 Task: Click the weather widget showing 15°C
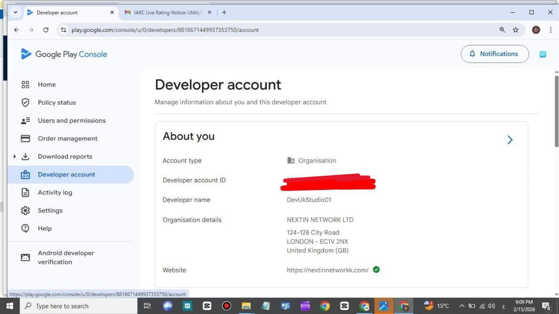[437, 306]
